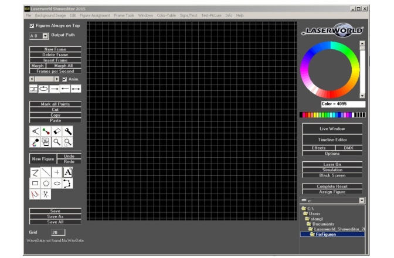Click the scissors cut tool icon
The height and width of the screenshot is (258, 394).
pos(46,194)
